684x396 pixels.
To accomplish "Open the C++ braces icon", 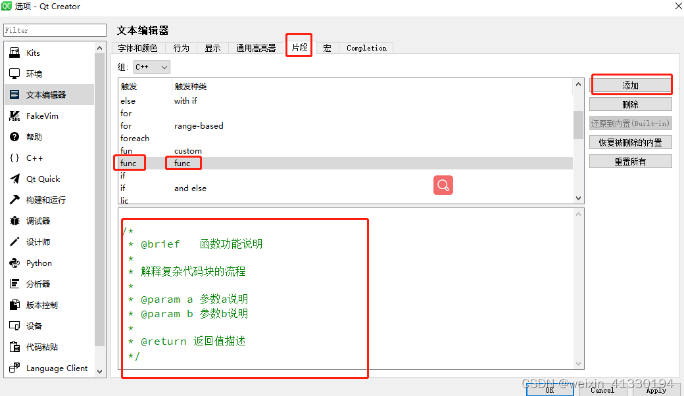I will point(14,158).
